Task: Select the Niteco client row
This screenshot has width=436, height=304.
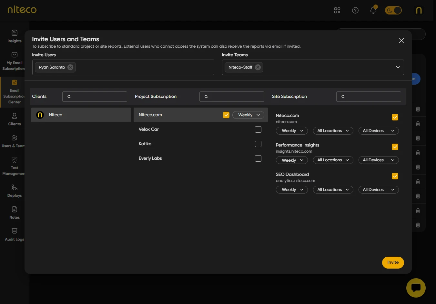Action: click(81, 115)
